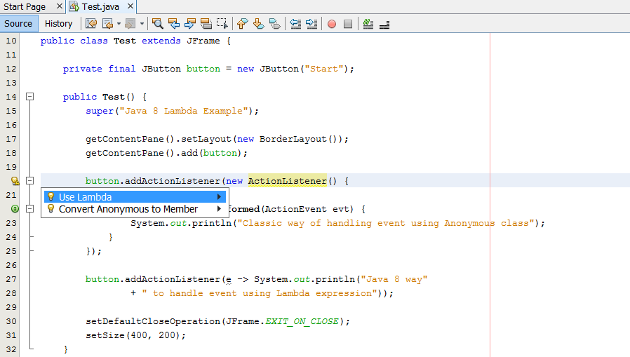Viewport: 630px width, 357px height.
Task: Click BorderLayout on line 17
Action: [x=293, y=139]
